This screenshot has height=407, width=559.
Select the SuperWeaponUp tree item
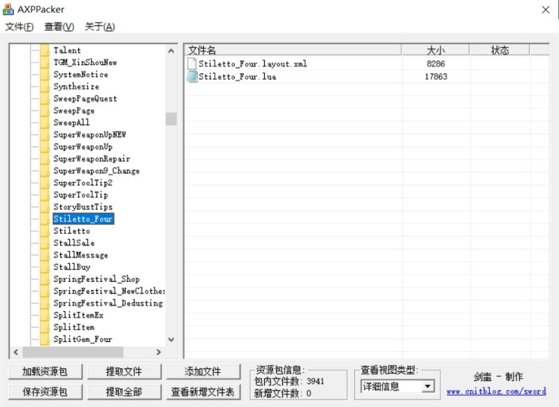[x=82, y=147]
